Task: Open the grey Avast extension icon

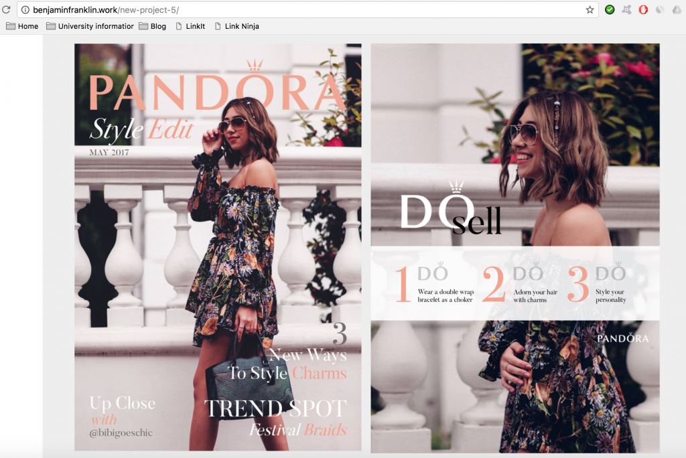Action: (626, 9)
